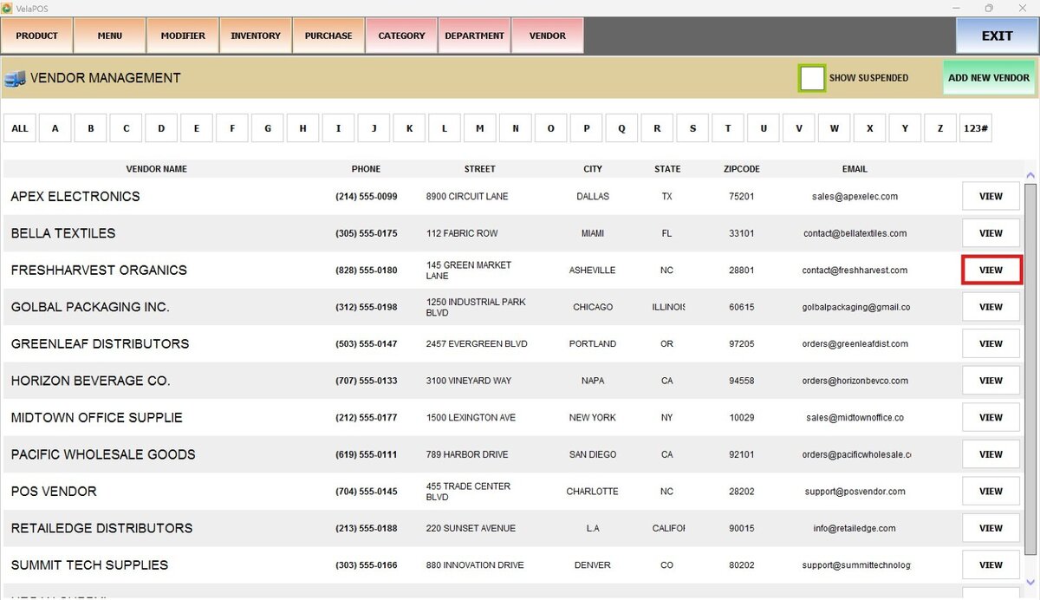The width and height of the screenshot is (1040, 600).
Task: Click the VelaPOS app icon in title bar
Action: [x=7, y=8]
